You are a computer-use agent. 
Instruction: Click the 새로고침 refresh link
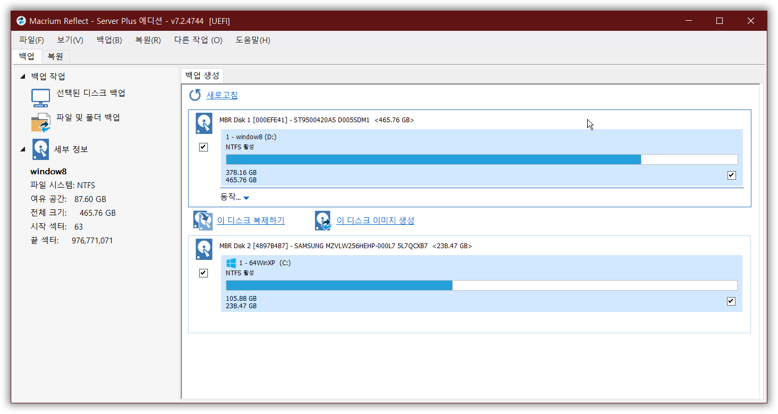[x=222, y=95]
